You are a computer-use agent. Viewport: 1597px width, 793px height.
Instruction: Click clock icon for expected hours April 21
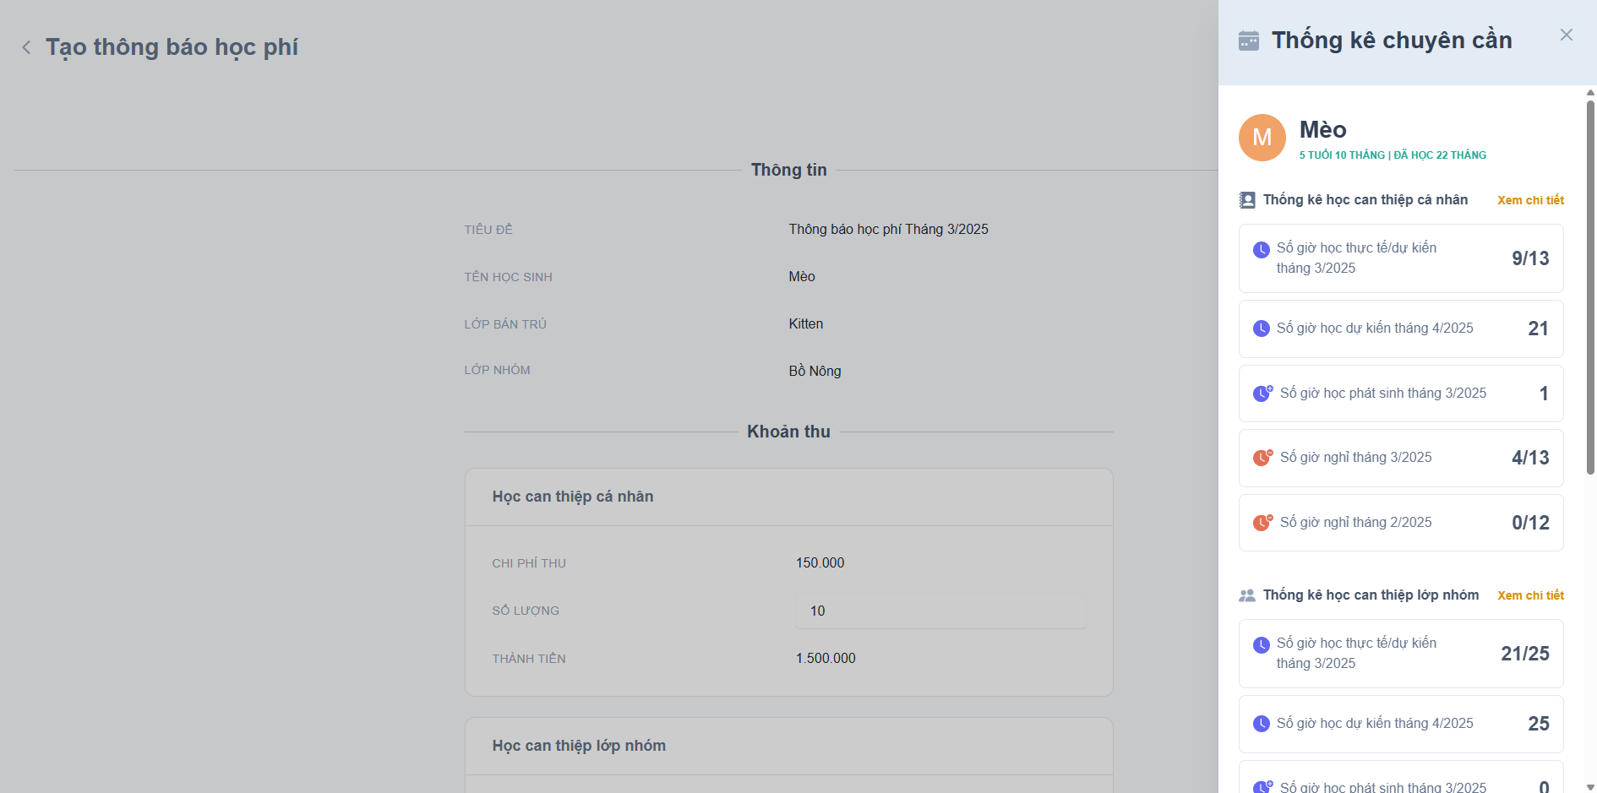(x=1261, y=329)
